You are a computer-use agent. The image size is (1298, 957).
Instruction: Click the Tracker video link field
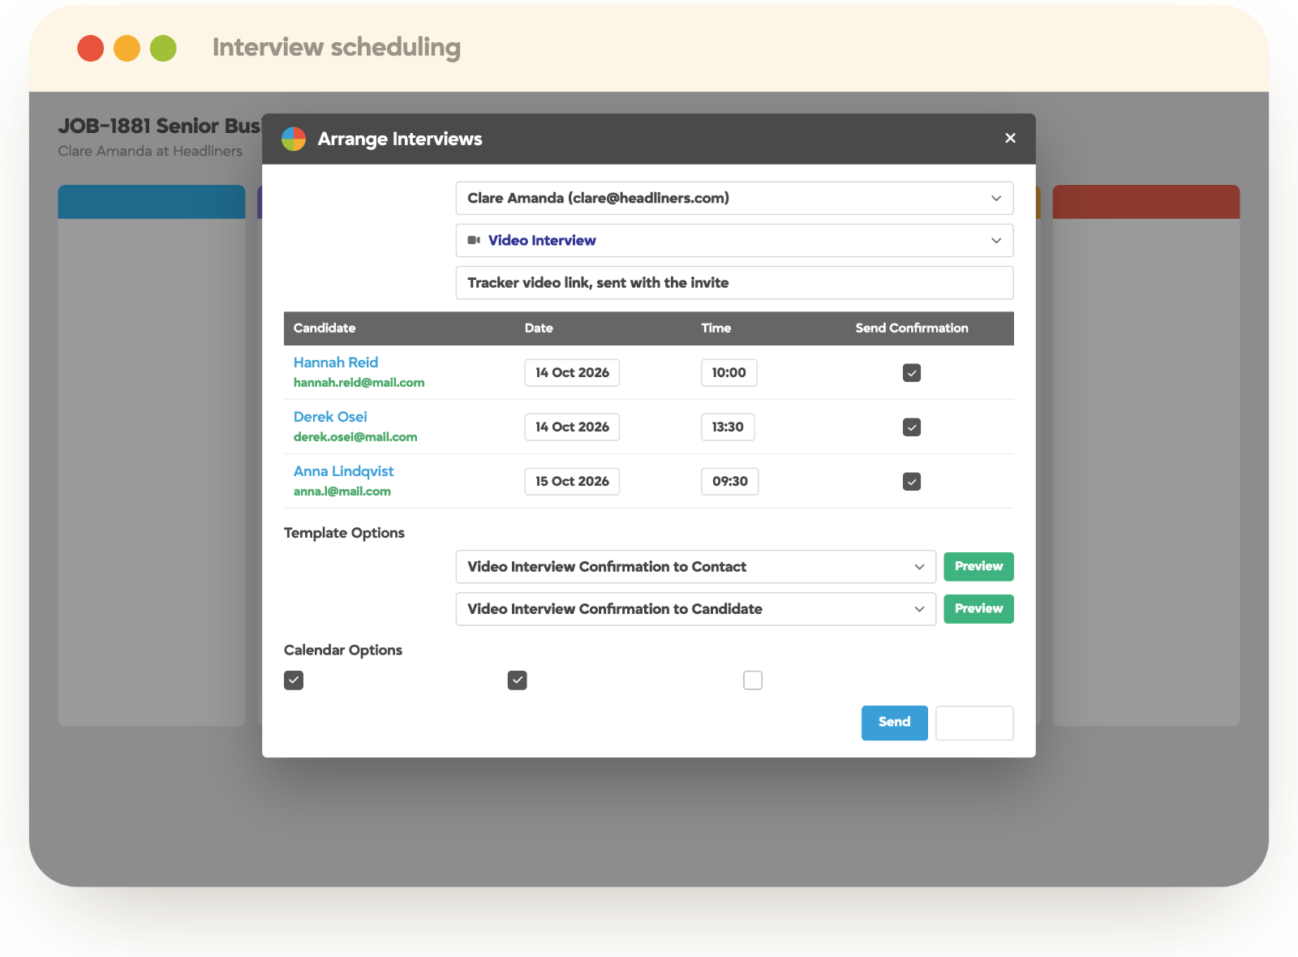pos(734,282)
